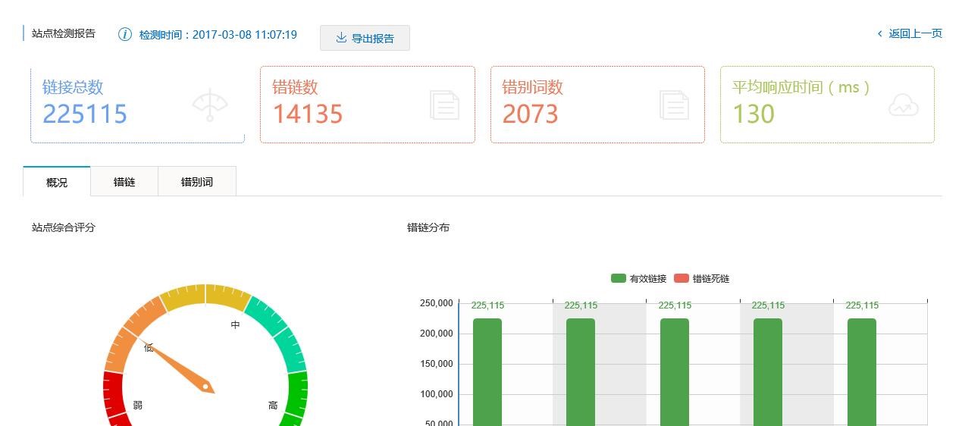Click the average response time value 130
Image resolution: width=962 pixels, height=426 pixels.
click(754, 114)
